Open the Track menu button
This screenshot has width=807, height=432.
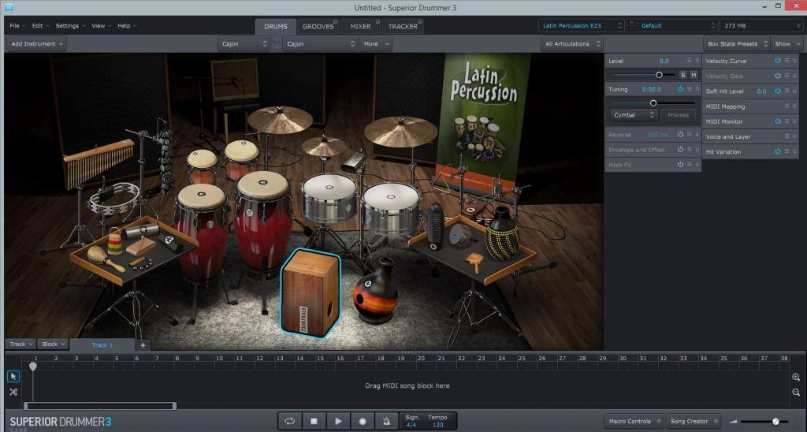click(x=20, y=344)
